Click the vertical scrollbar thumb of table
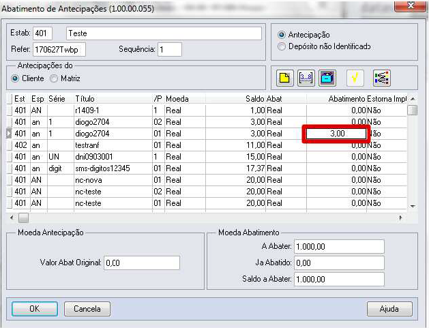429x328 pixels. [413, 110]
